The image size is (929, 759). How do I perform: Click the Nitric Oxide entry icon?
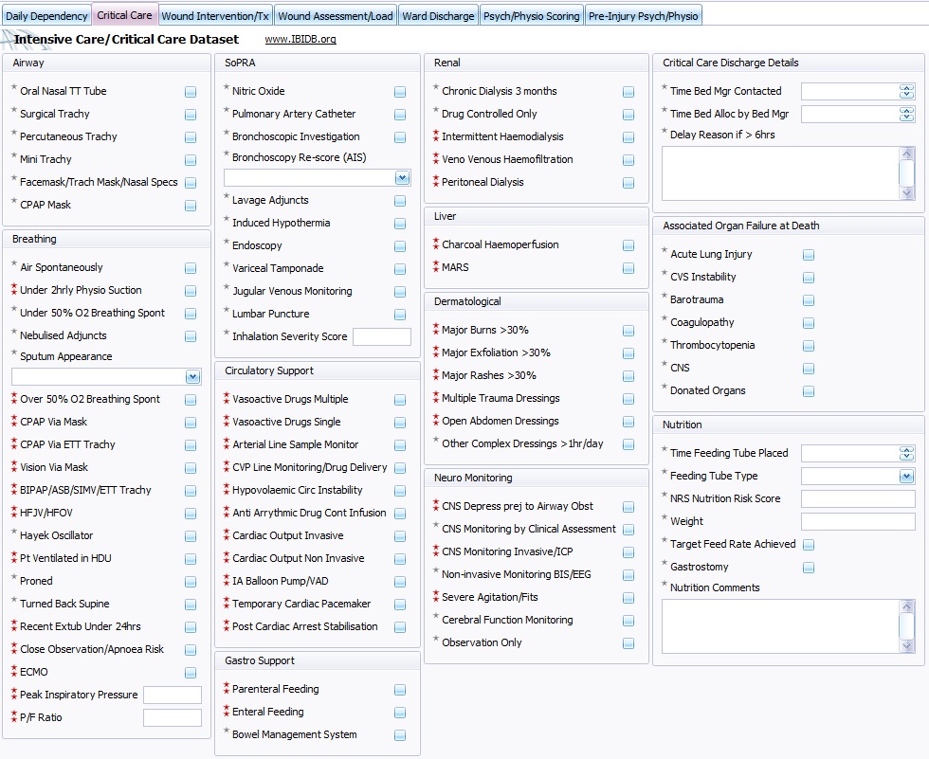tap(400, 93)
